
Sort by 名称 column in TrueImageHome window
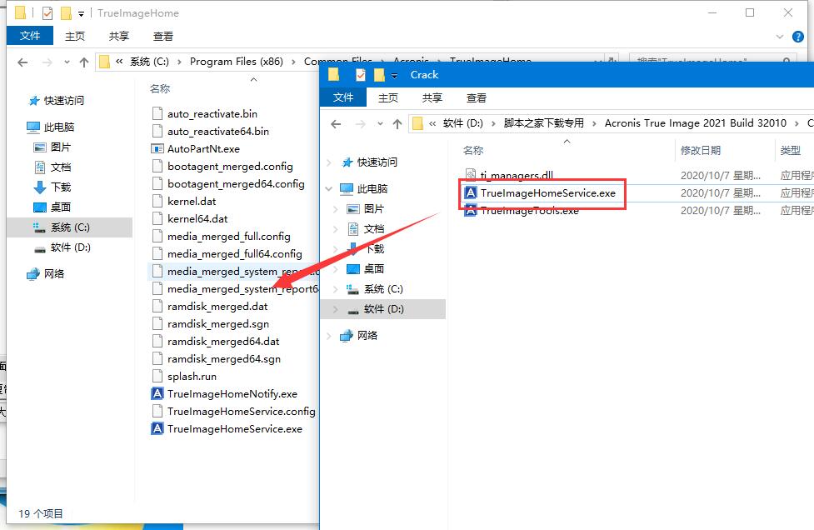click(160, 89)
